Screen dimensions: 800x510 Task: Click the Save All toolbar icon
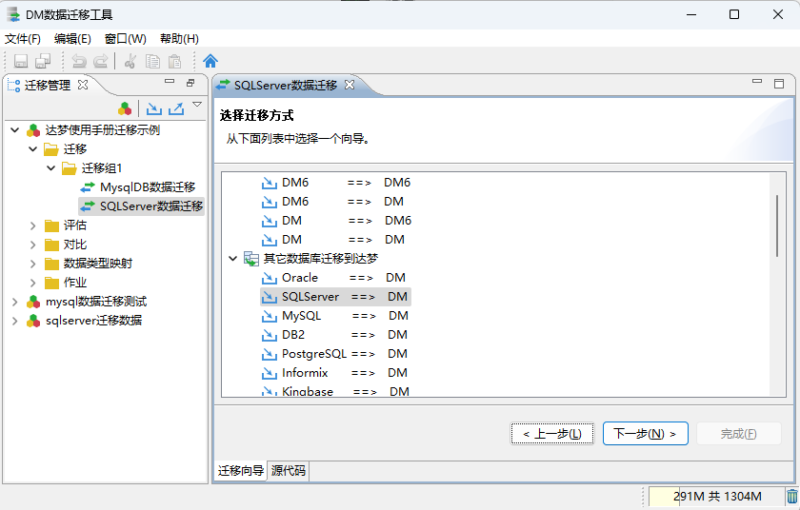coord(43,61)
